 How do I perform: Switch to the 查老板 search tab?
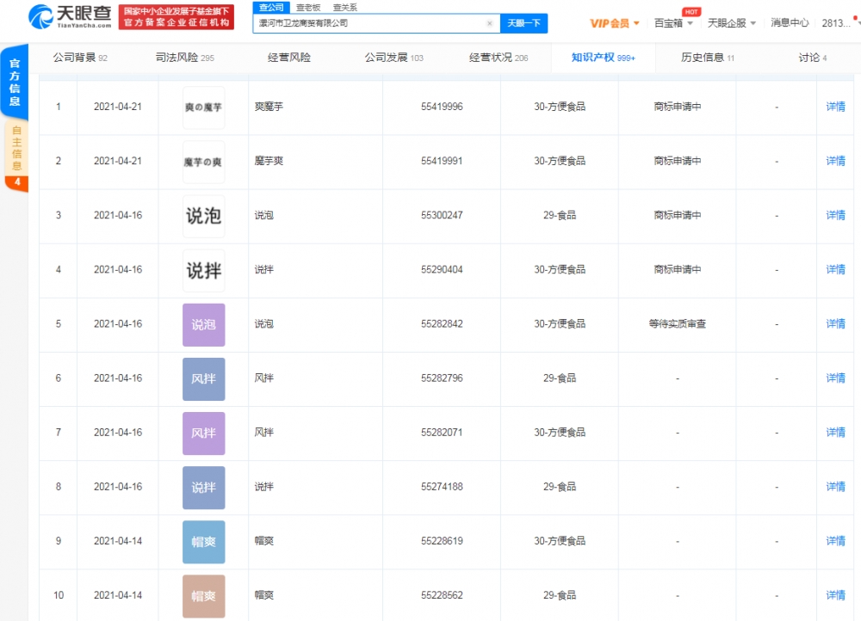click(x=308, y=7)
